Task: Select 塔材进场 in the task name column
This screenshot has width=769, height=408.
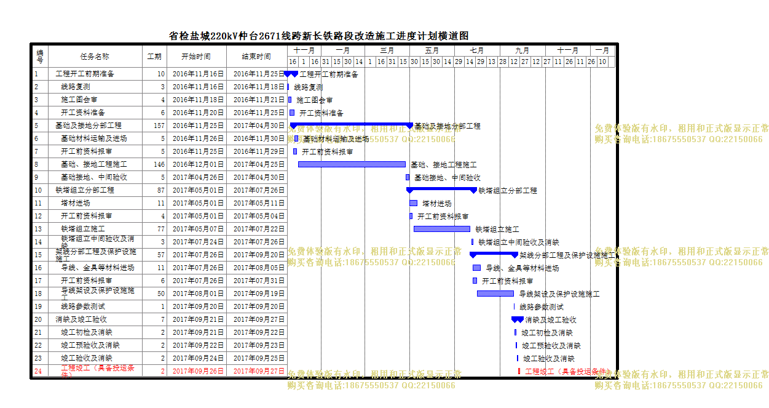Action: point(76,203)
